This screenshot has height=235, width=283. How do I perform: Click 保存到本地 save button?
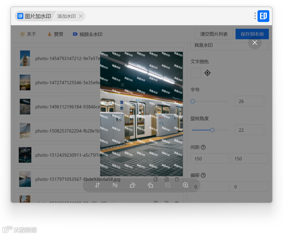pyautogui.click(x=252, y=34)
